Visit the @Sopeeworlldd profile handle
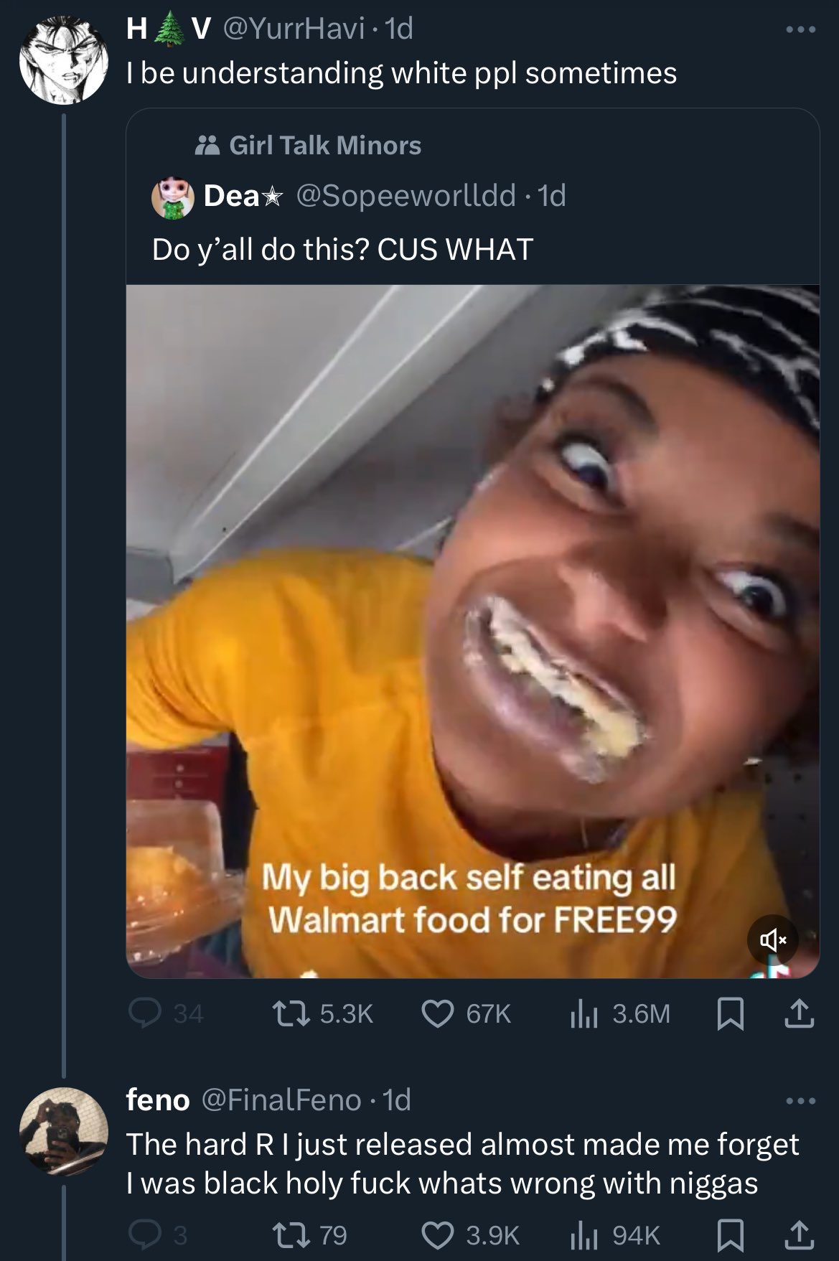This screenshot has width=839, height=1261. 406,194
